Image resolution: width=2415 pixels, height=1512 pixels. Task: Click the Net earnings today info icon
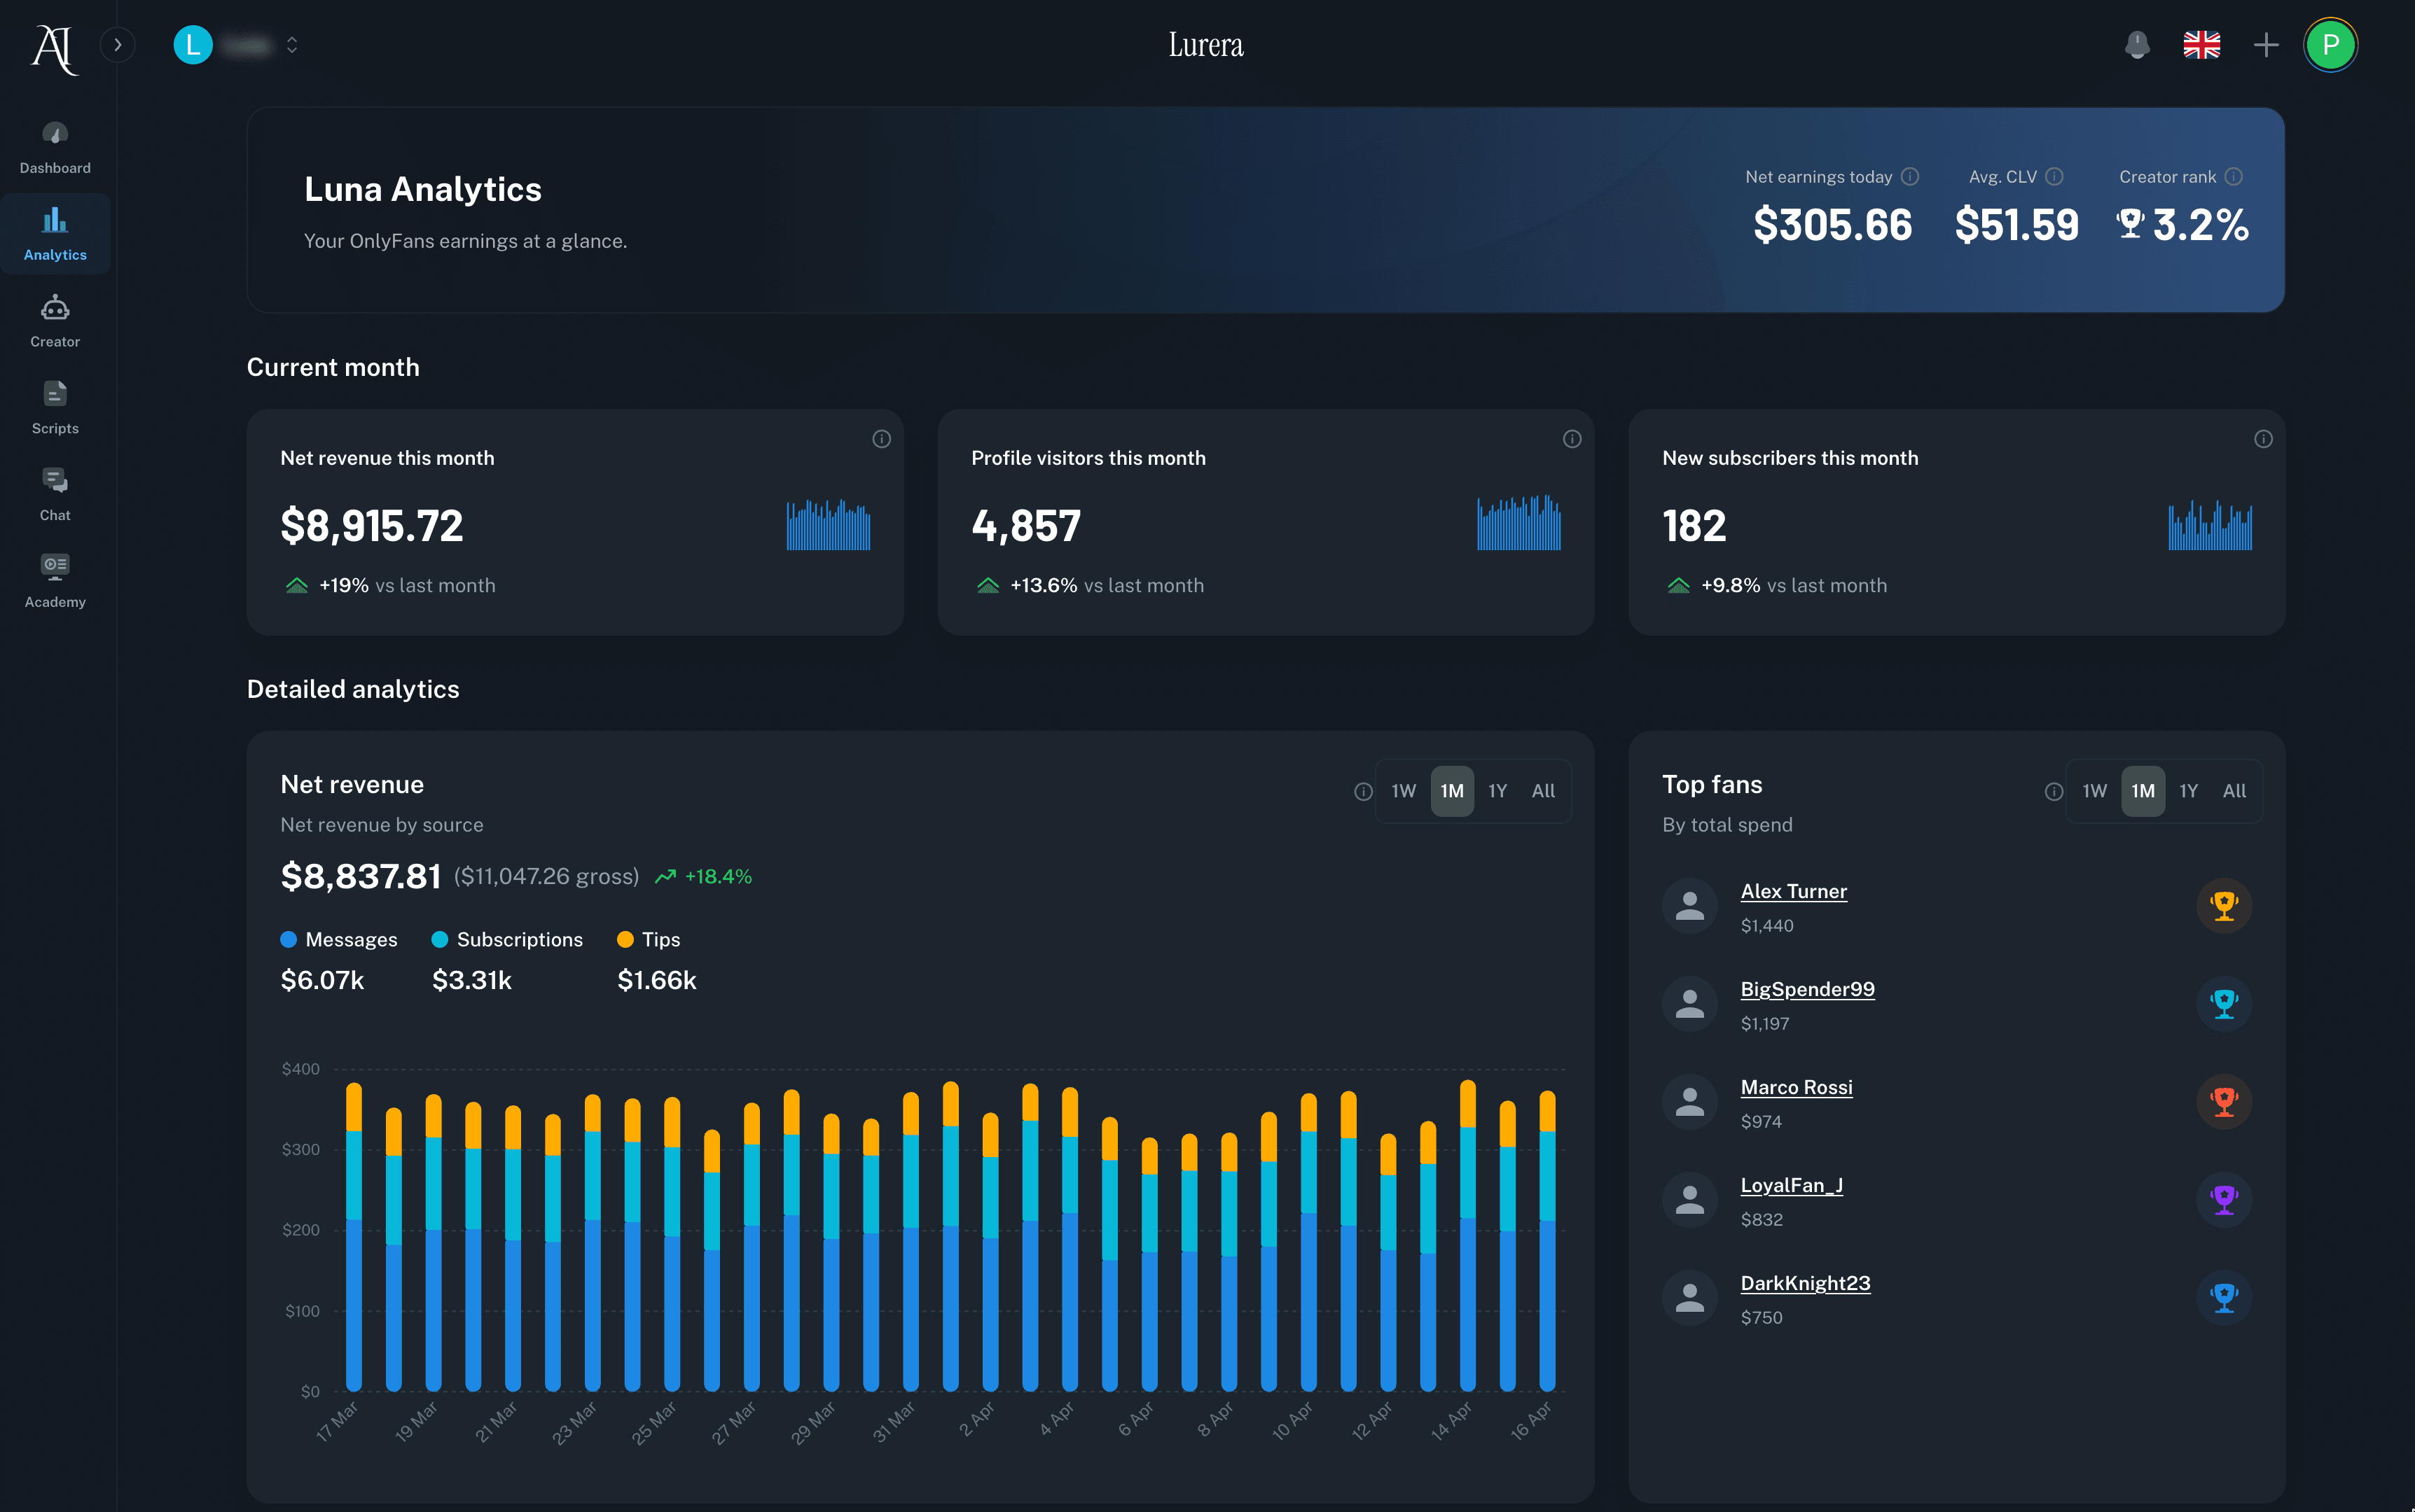tap(1911, 176)
